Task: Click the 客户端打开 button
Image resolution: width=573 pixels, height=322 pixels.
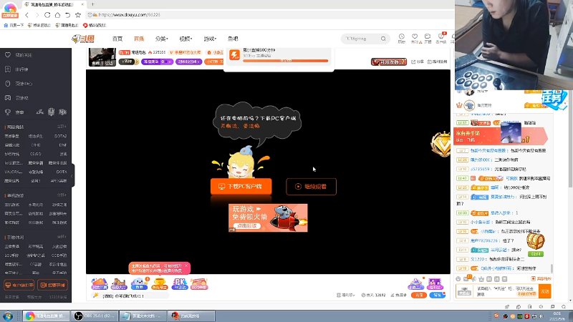Action: [19, 285]
